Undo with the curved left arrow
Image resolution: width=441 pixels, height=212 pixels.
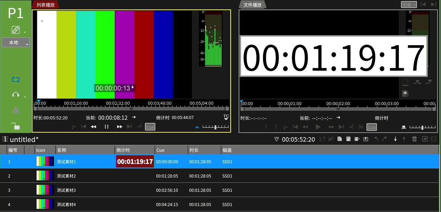tap(376, 139)
